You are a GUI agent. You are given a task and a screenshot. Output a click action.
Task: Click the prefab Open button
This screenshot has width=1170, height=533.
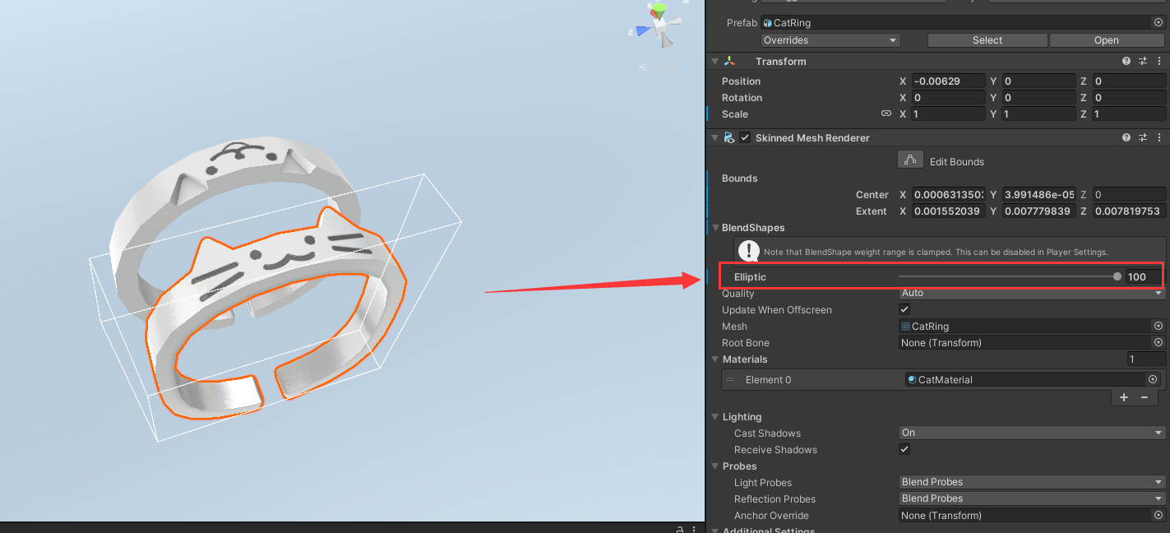tap(1106, 40)
